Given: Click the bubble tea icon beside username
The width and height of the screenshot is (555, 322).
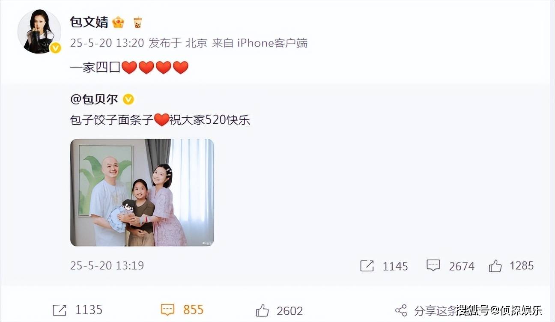Looking at the screenshot, I should (x=137, y=22).
